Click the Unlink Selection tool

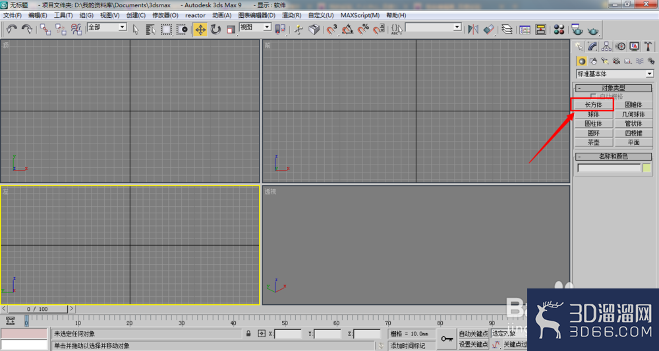[x=61, y=30]
